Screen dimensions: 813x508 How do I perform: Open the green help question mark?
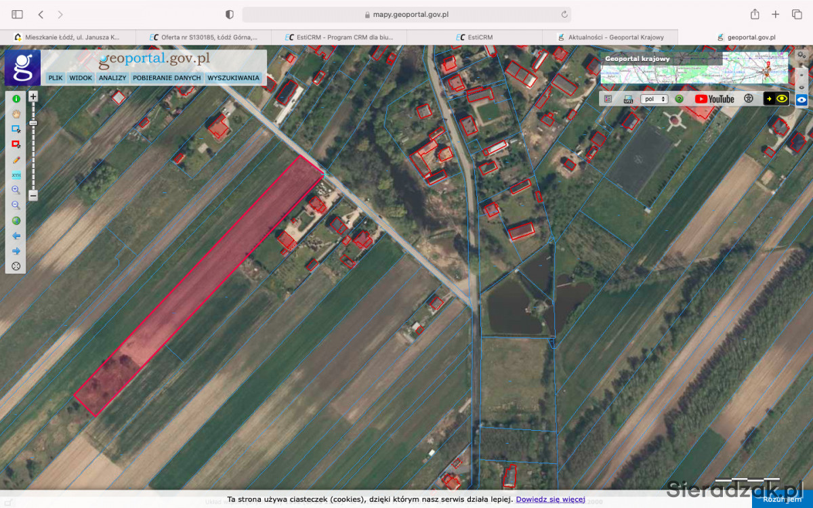679,99
